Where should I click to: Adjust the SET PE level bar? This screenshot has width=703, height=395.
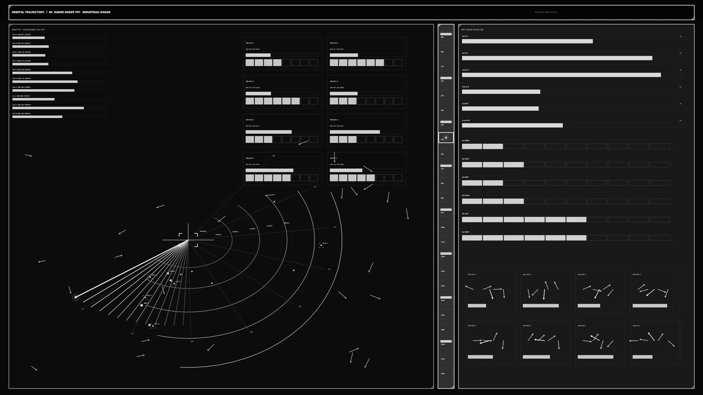tap(575, 41)
